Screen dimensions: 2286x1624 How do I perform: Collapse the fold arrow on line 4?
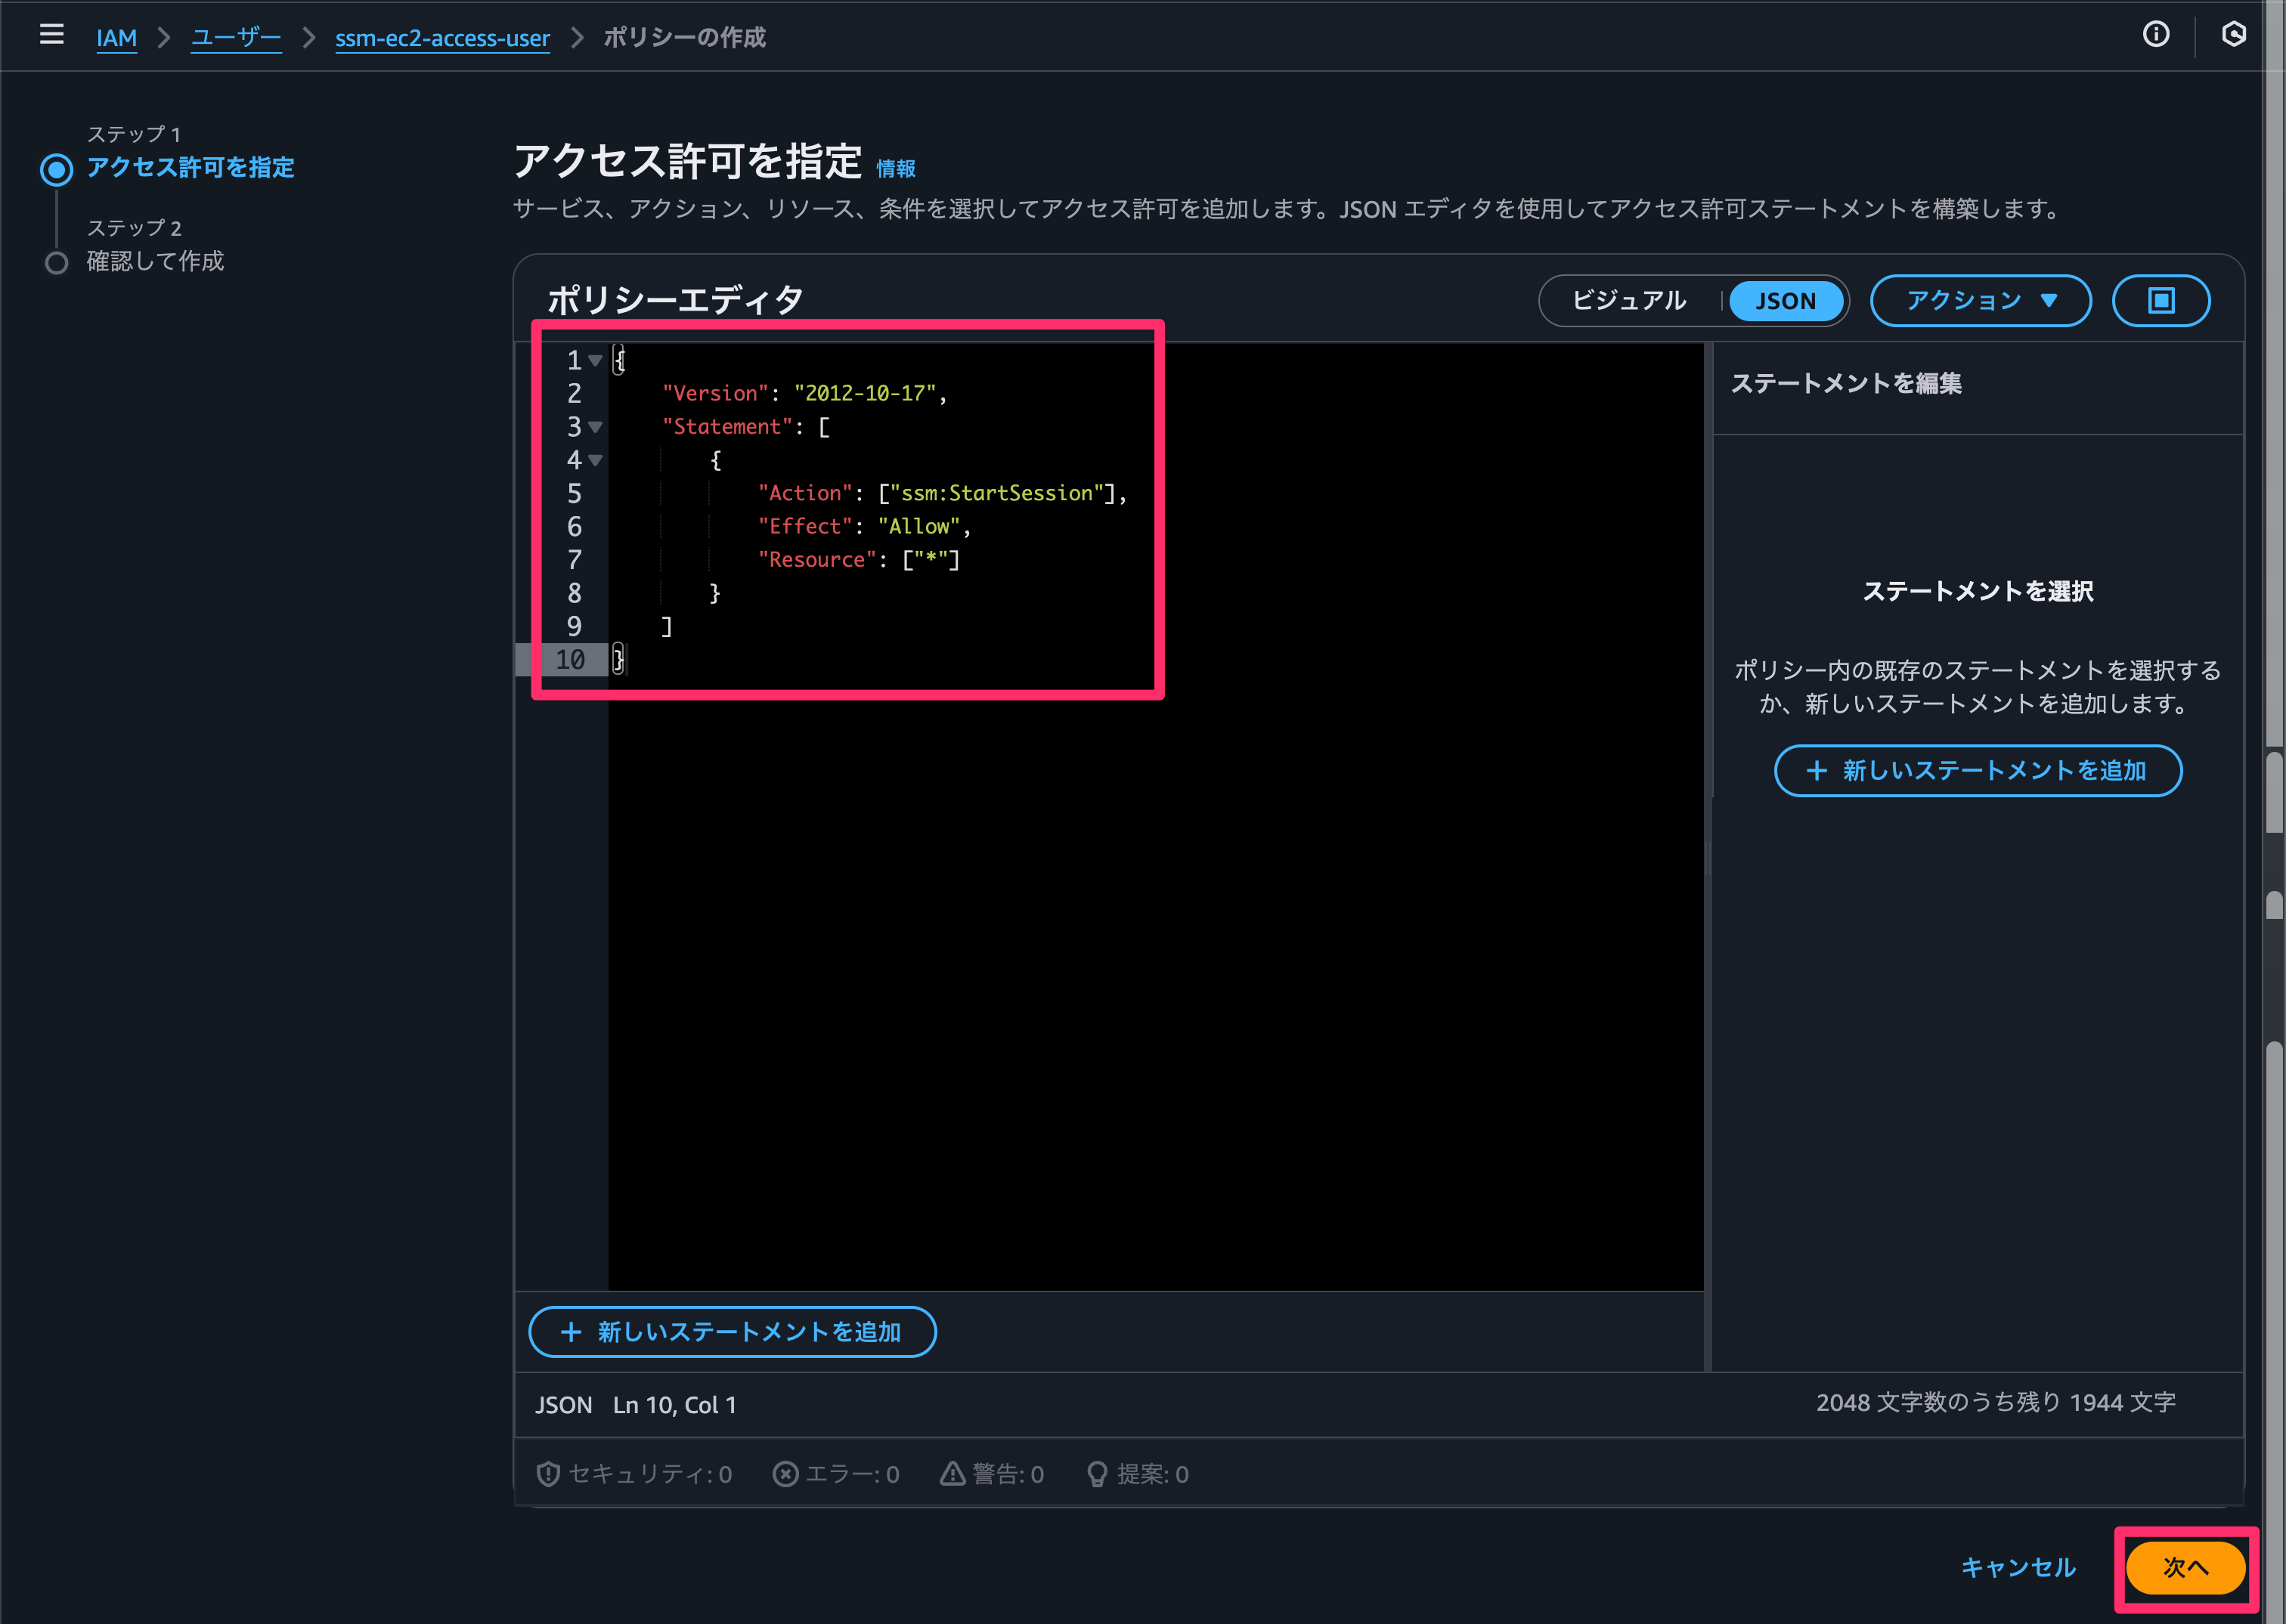click(595, 460)
